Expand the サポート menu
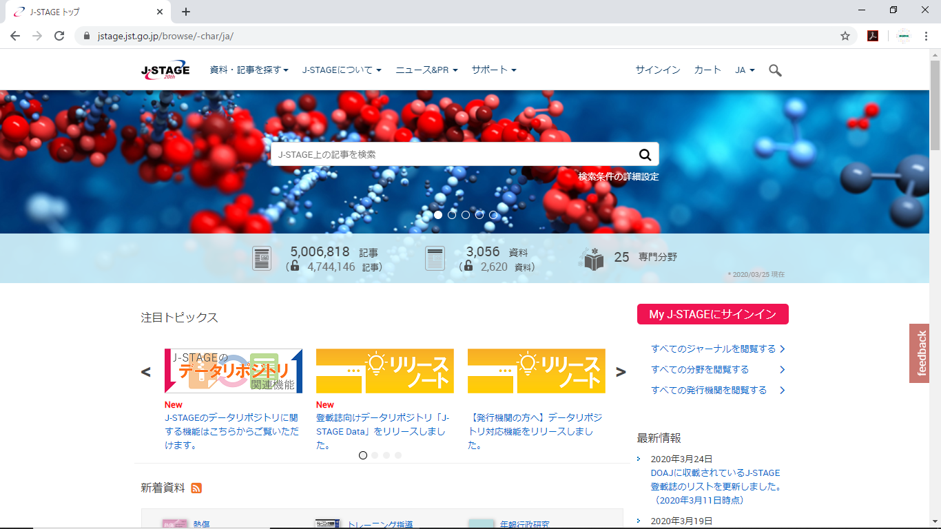 494,70
